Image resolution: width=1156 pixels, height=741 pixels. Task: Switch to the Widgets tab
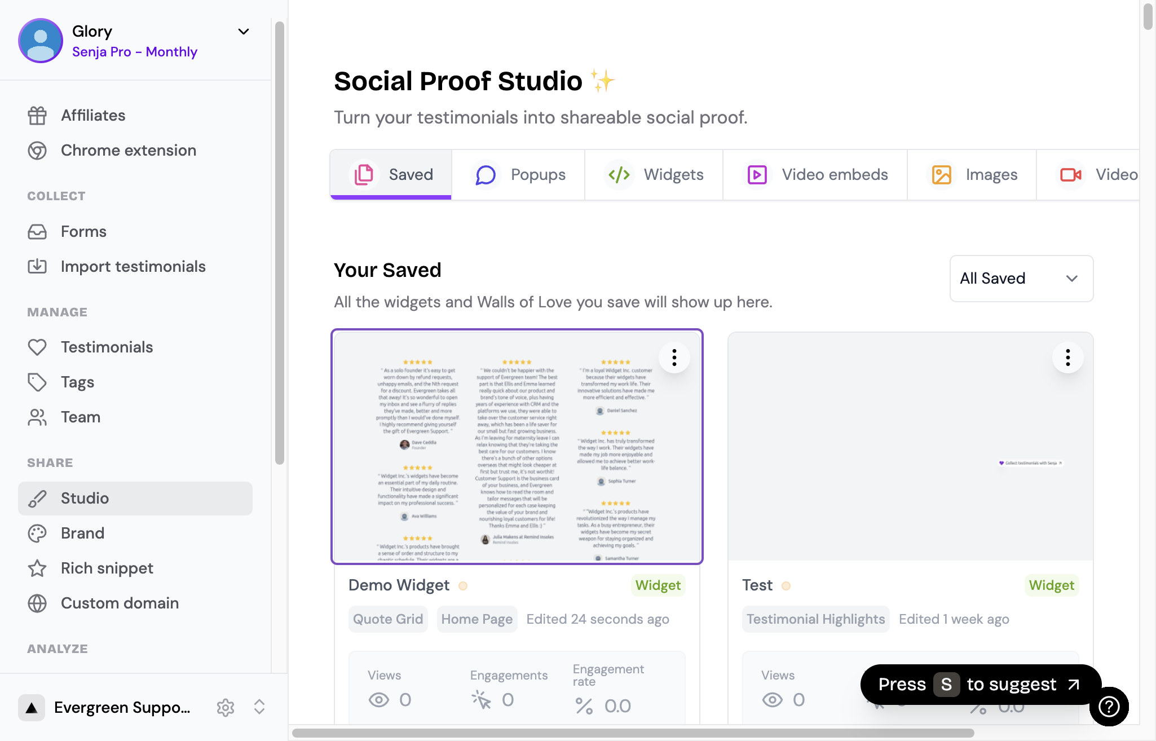pos(654,175)
